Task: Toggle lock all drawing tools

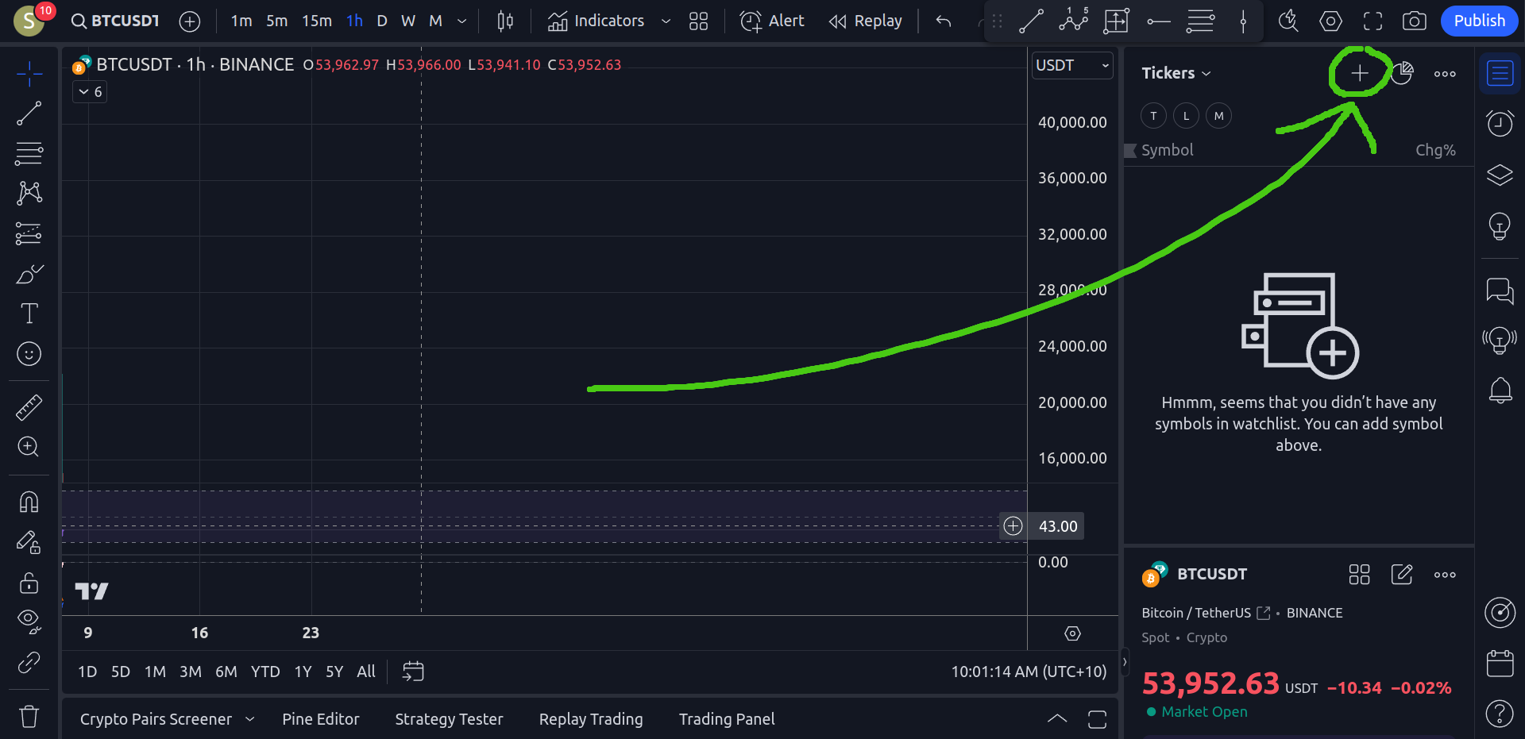Action: point(29,583)
